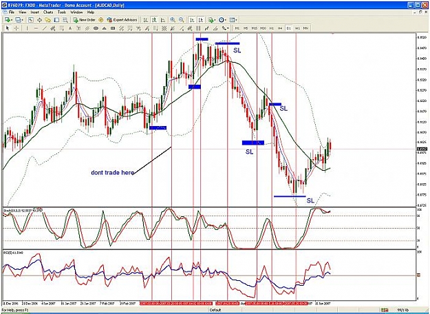Zoom in on the chart

[173, 20]
